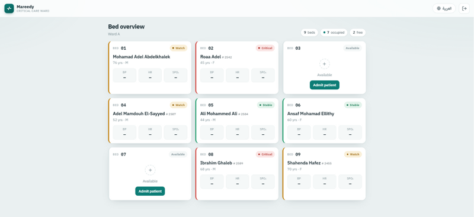Click the BP vitals box in Bed 04

point(124,132)
